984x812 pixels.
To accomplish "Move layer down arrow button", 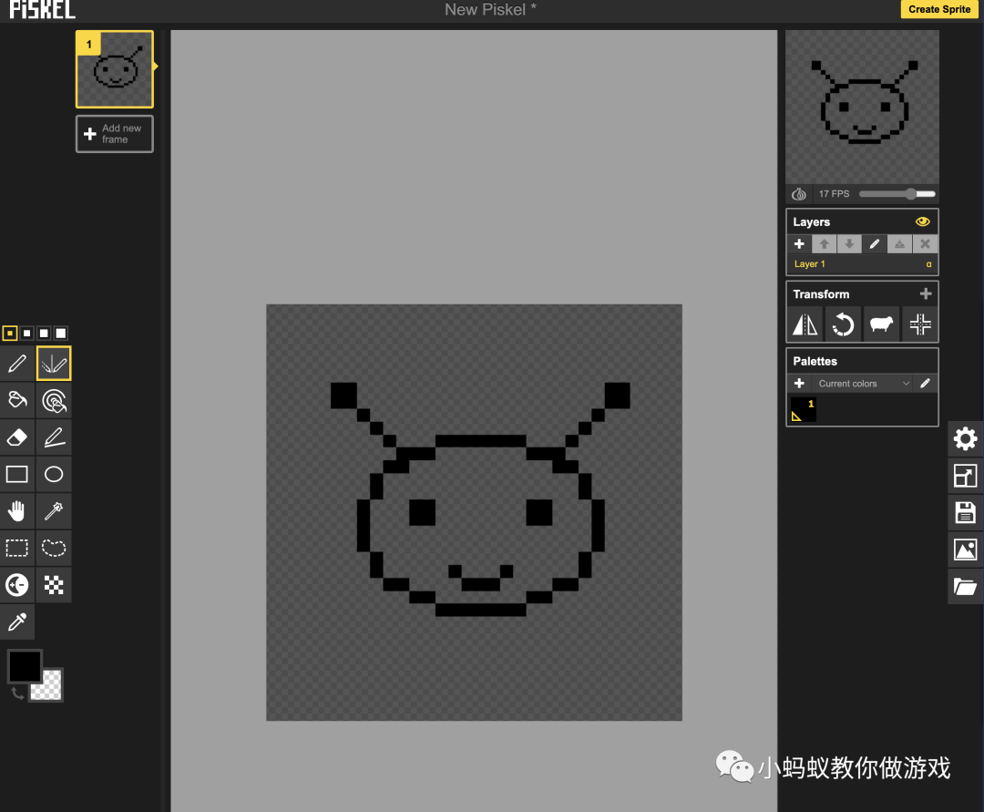I will pyautogui.click(x=849, y=244).
